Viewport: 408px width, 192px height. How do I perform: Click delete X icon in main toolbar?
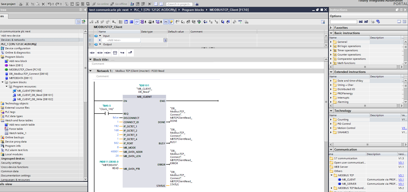43,4
